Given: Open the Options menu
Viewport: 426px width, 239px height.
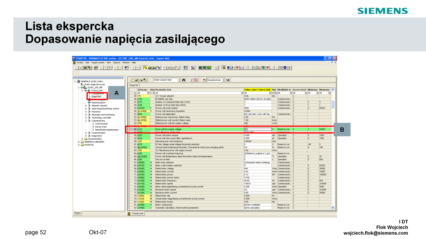Looking at the screenshot, I should point(116,62).
